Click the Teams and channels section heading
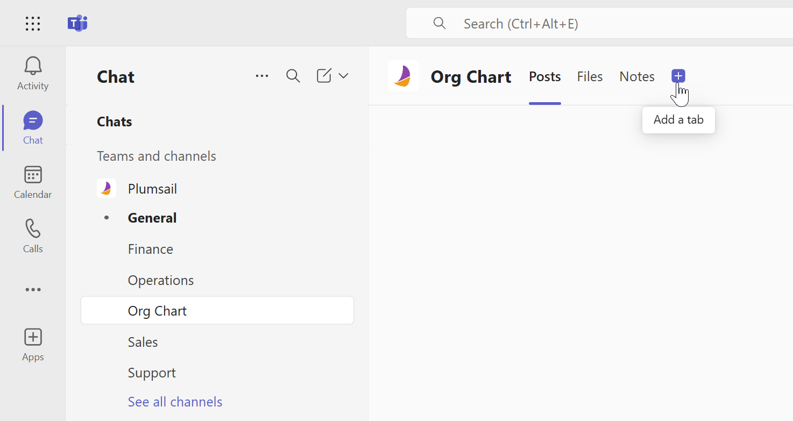 157,156
